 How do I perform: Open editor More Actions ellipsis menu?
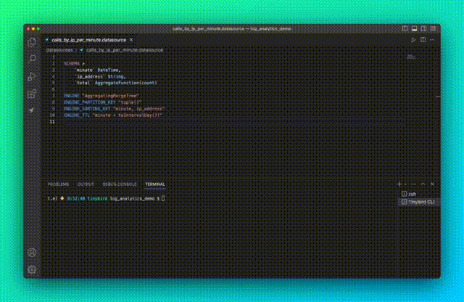pyautogui.click(x=432, y=40)
